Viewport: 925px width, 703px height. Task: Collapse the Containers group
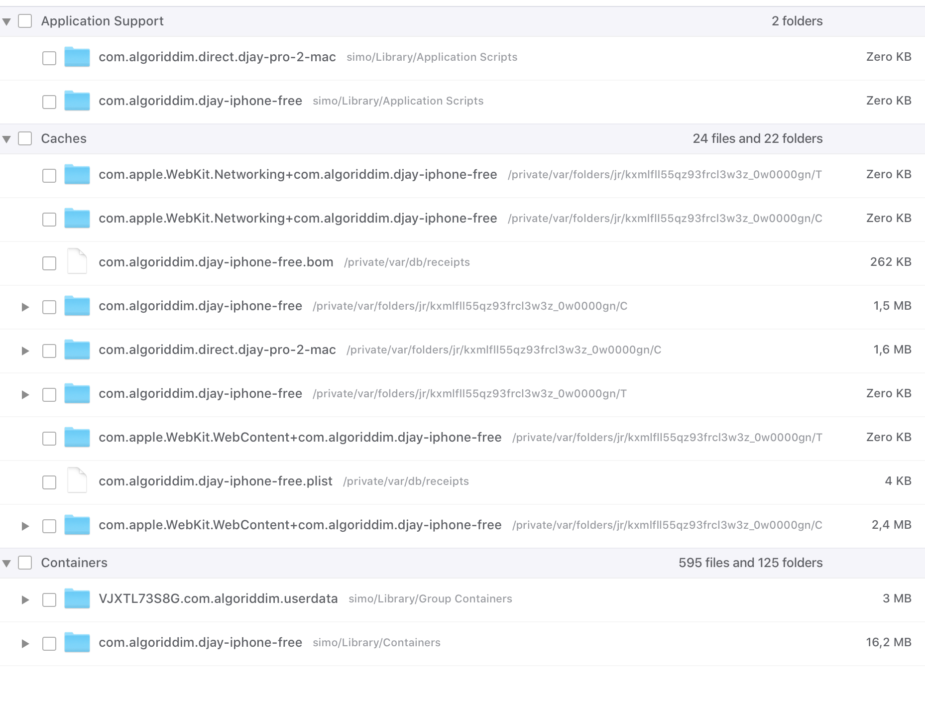click(6, 563)
